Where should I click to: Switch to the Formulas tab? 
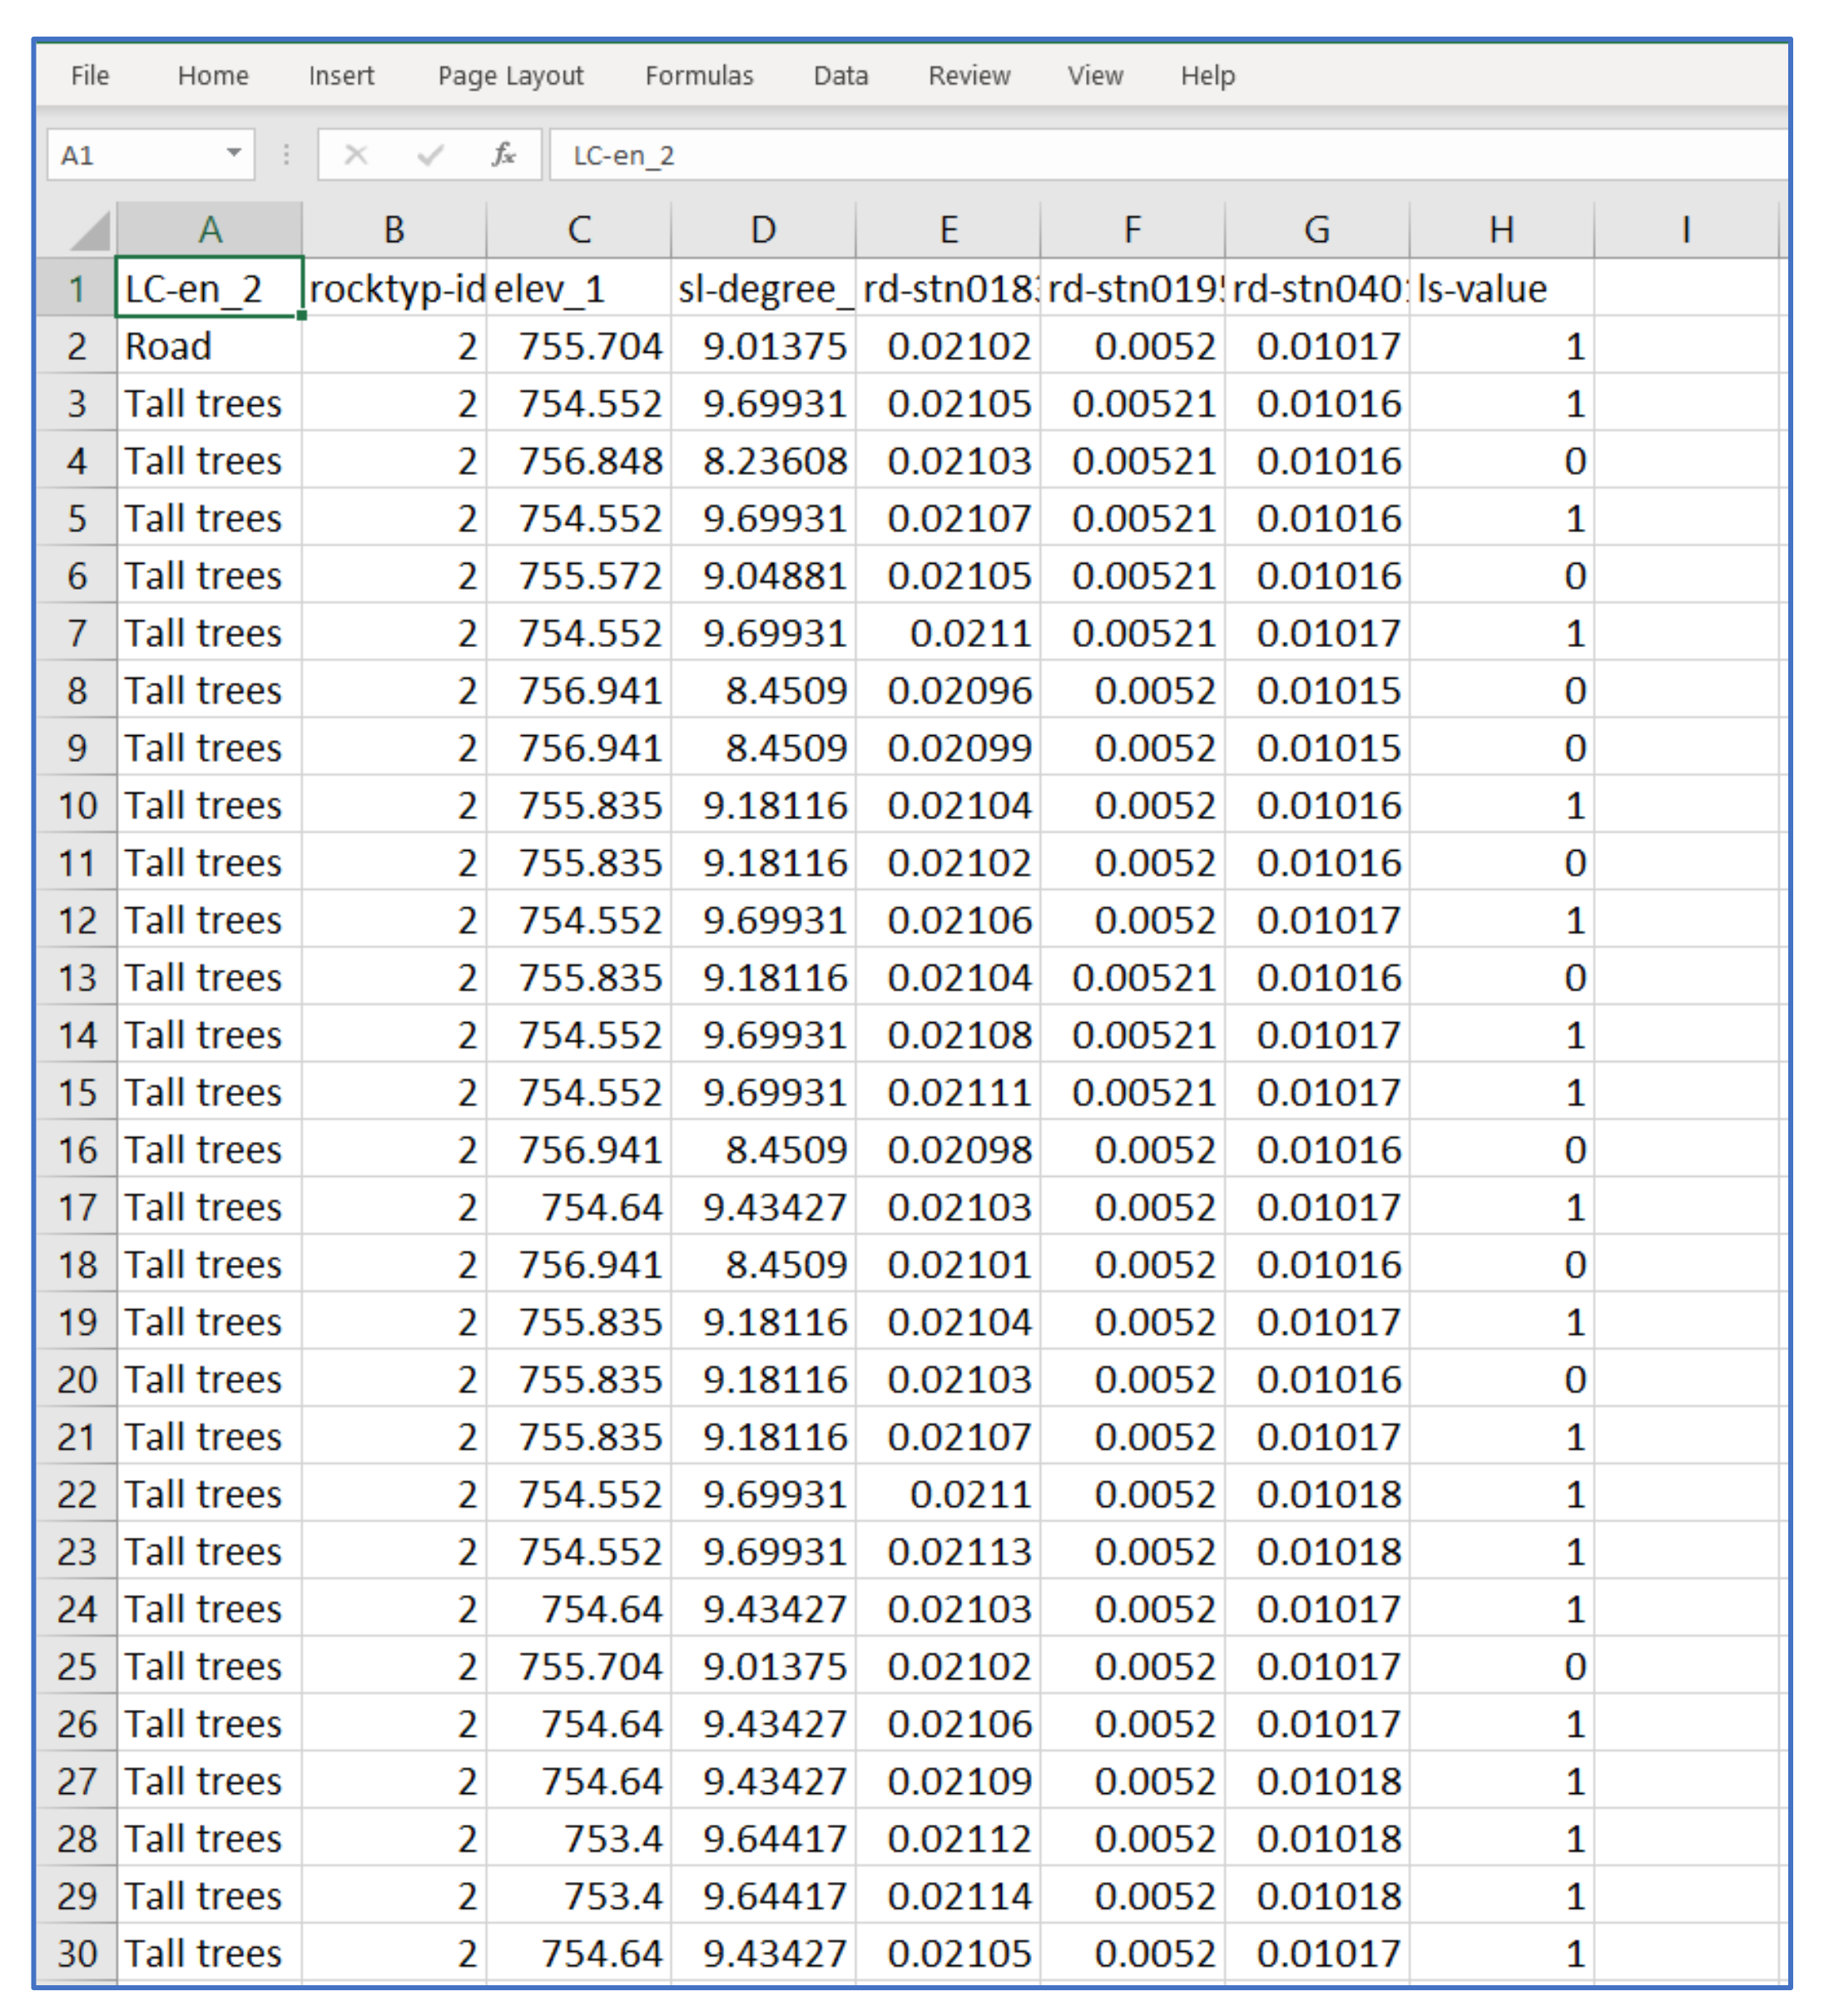[698, 76]
